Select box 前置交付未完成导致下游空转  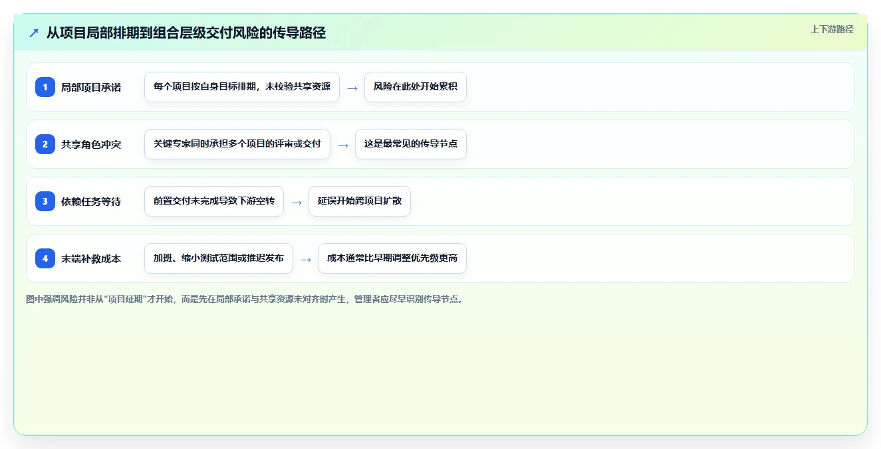click(214, 201)
